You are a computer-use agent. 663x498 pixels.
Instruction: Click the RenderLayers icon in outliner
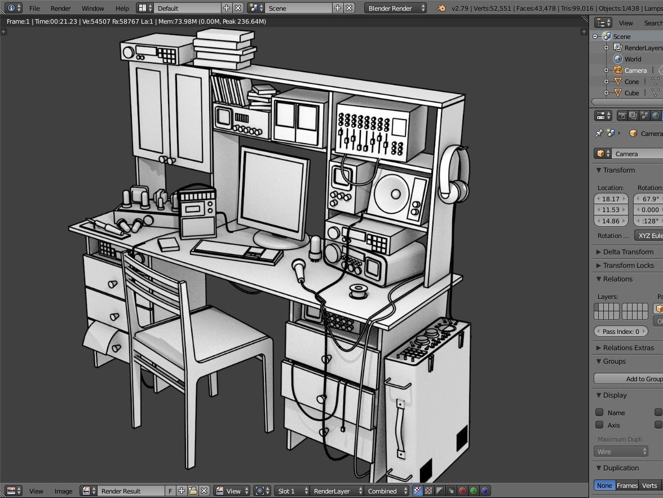(x=618, y=47)
